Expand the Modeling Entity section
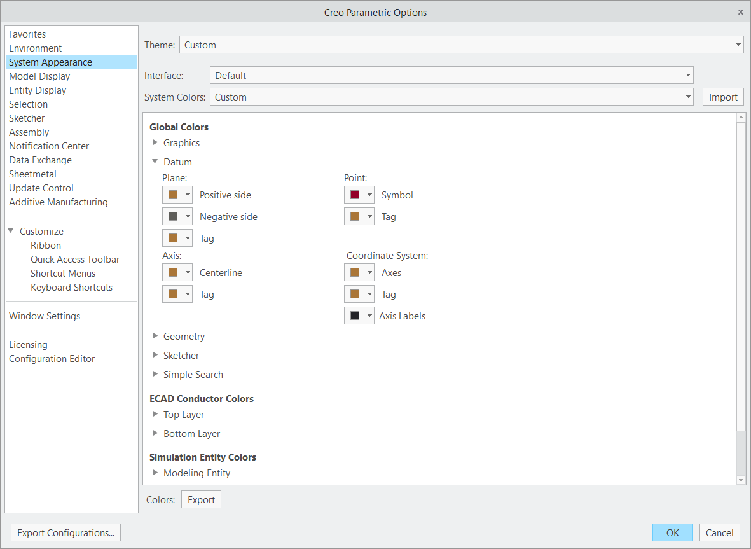 pyautogui.click(x=155, y=473)
